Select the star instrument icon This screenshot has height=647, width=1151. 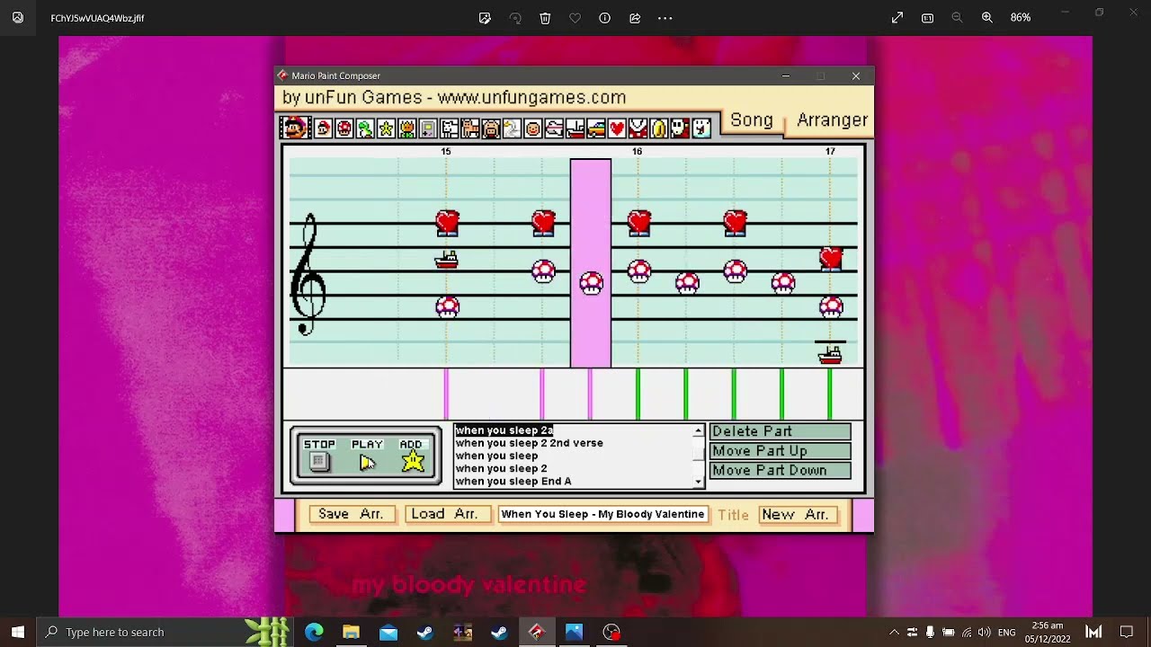pos(386,129)
